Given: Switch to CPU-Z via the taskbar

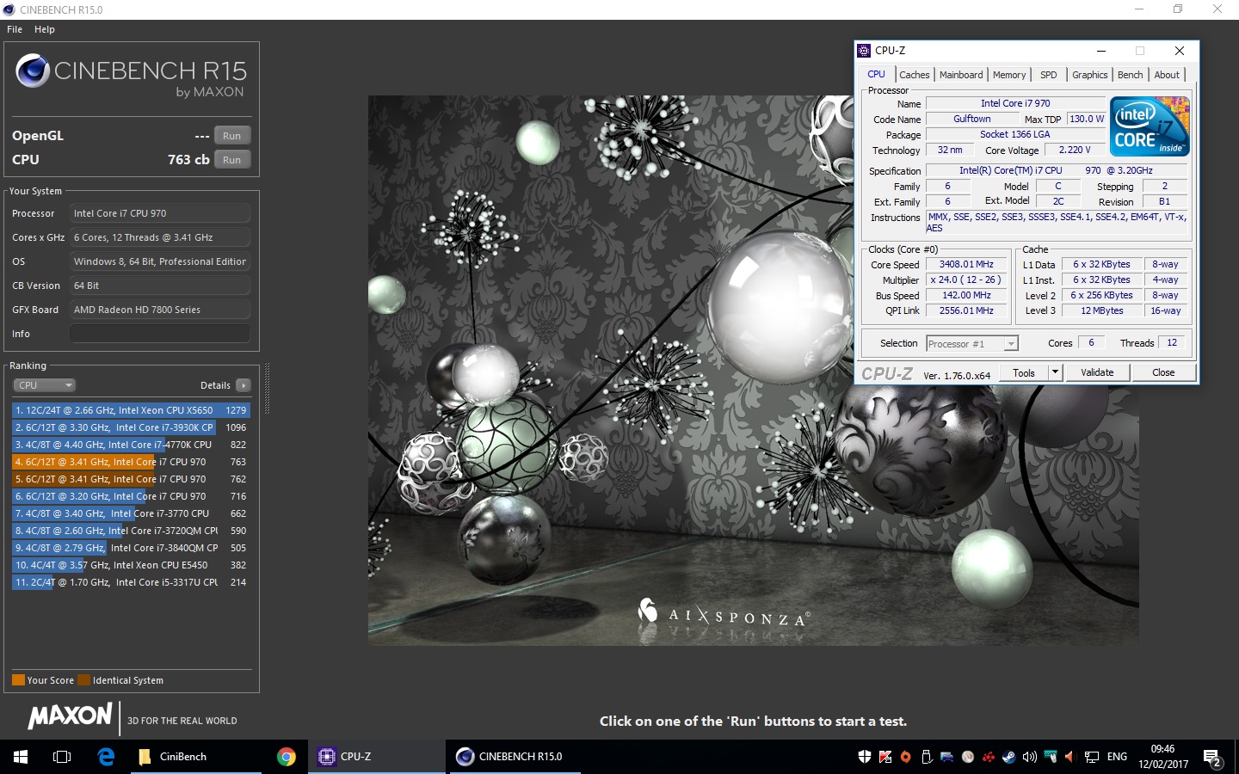Looking at the screenshot, I should (377, 757).
